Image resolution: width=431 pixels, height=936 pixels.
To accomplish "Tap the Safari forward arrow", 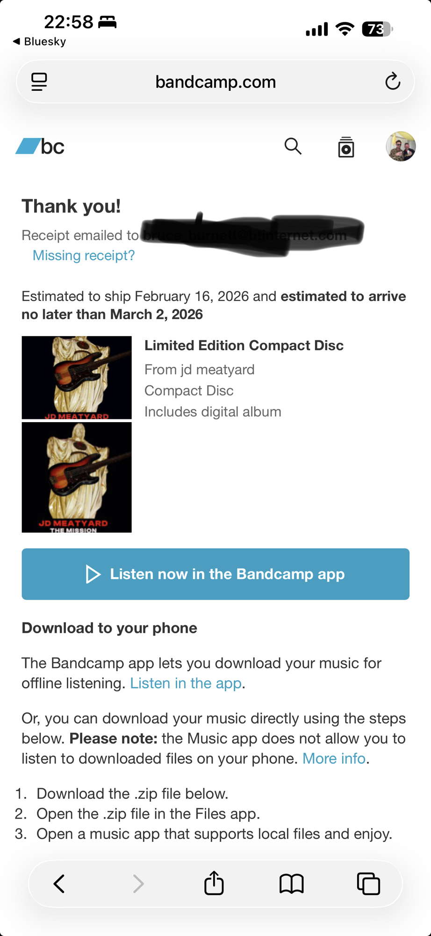I will 138,884.
